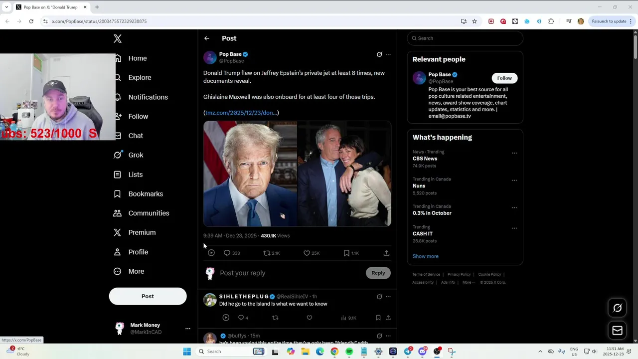Click the X logo icon
Image resolution: width=638 pixels, height=359 pixels.
click(118, 39)
